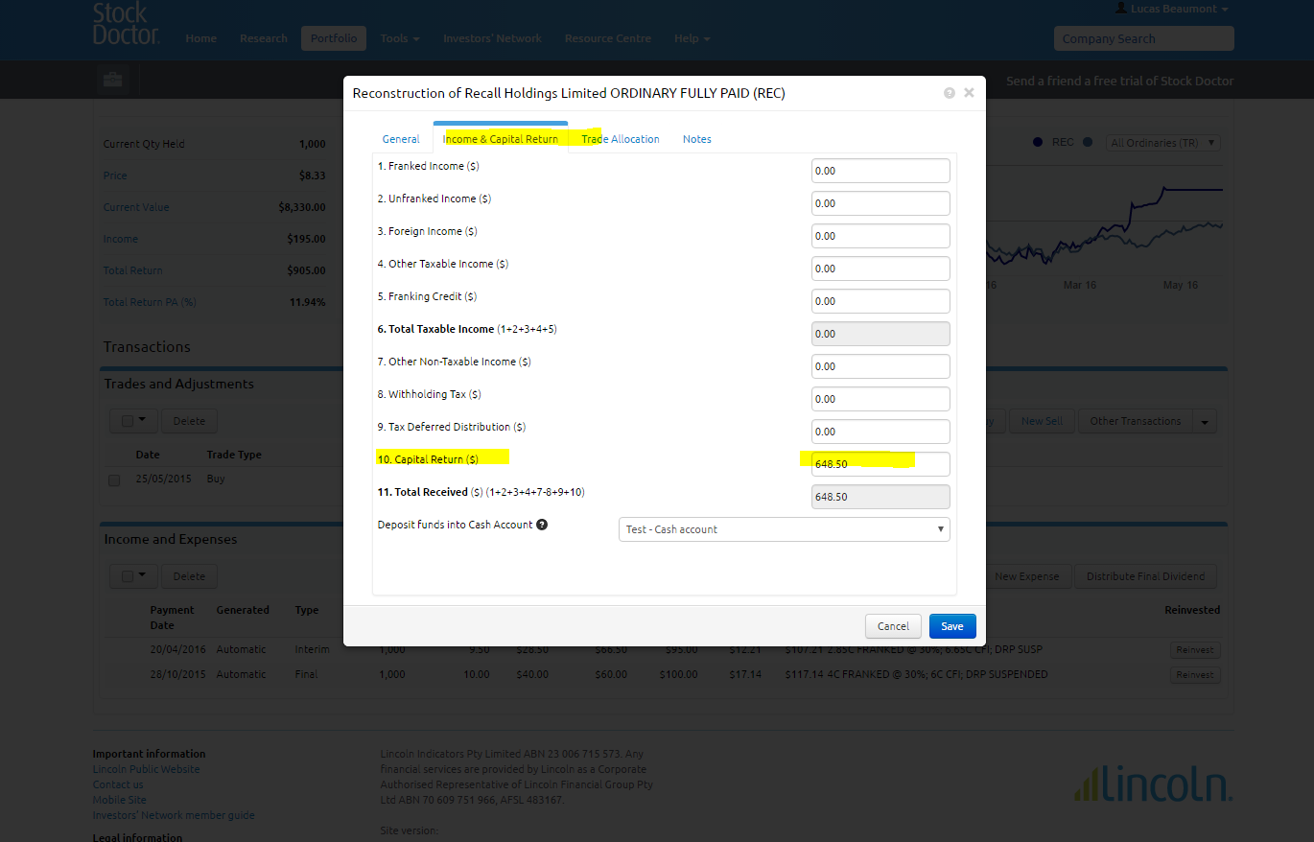
Task: Click the user profile icon beside Lucas Beaumont
Action: point(1121,8)
